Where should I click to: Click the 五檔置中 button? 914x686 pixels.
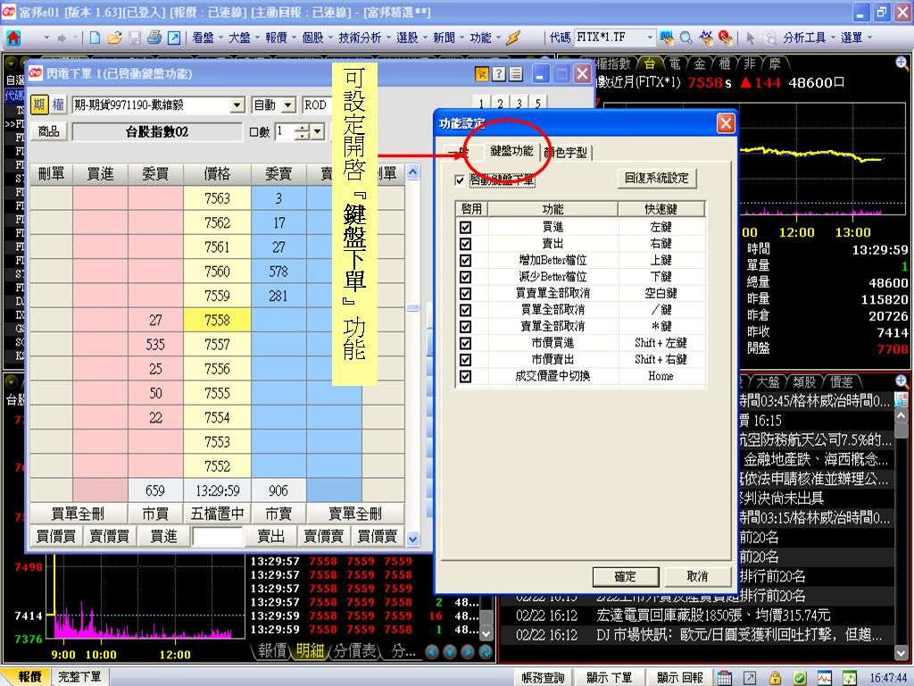coord(217,514)
